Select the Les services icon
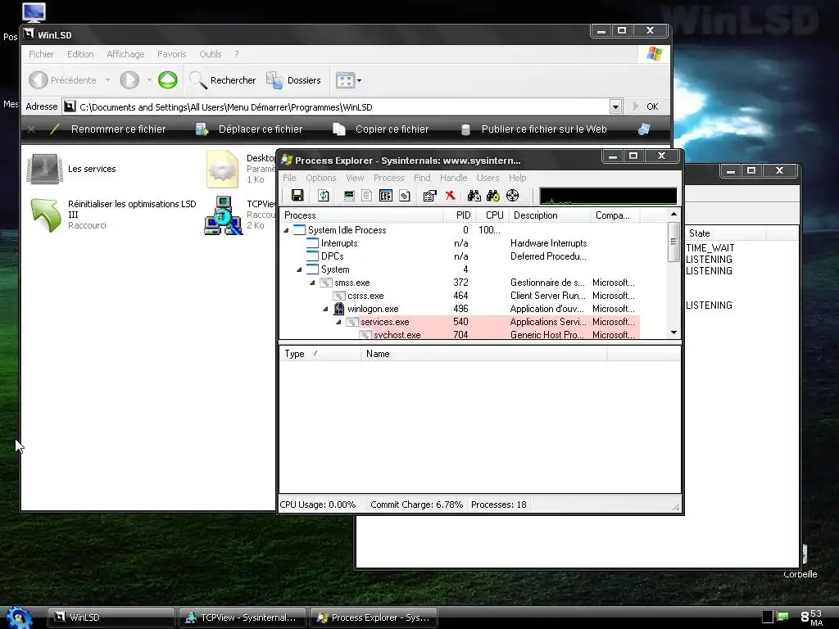The width and height of the screenshot is (839, 629). pyautogui.click(x=44, y=169)
